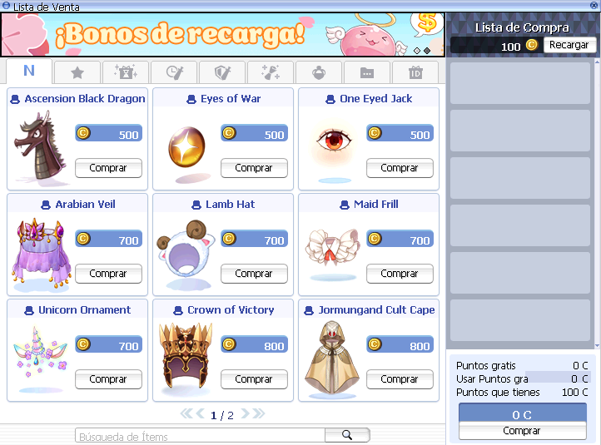Click scroll down arrow in Lista de Compra
The image size is (601, 445).
tap(597, 345)
